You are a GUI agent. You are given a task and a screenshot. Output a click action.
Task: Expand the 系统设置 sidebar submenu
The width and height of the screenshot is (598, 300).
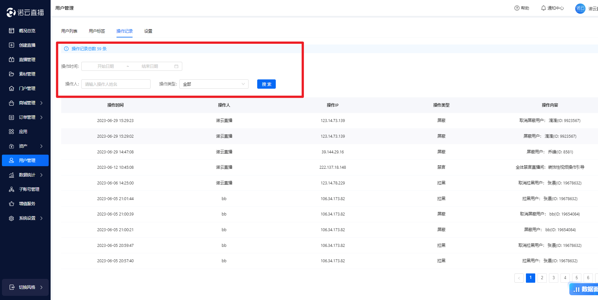click(41, 218)
